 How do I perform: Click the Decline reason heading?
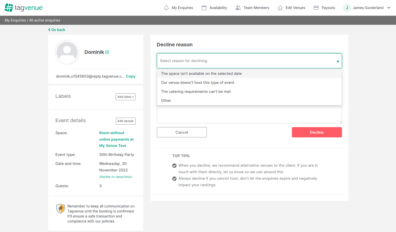coord(175,45)
